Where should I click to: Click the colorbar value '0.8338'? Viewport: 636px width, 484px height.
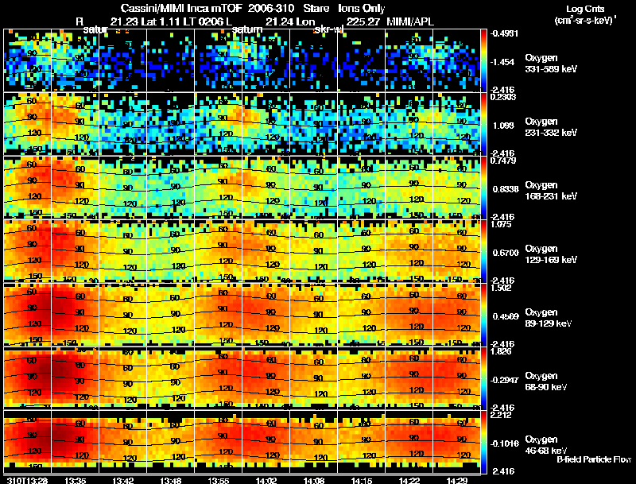click(506, 189)
